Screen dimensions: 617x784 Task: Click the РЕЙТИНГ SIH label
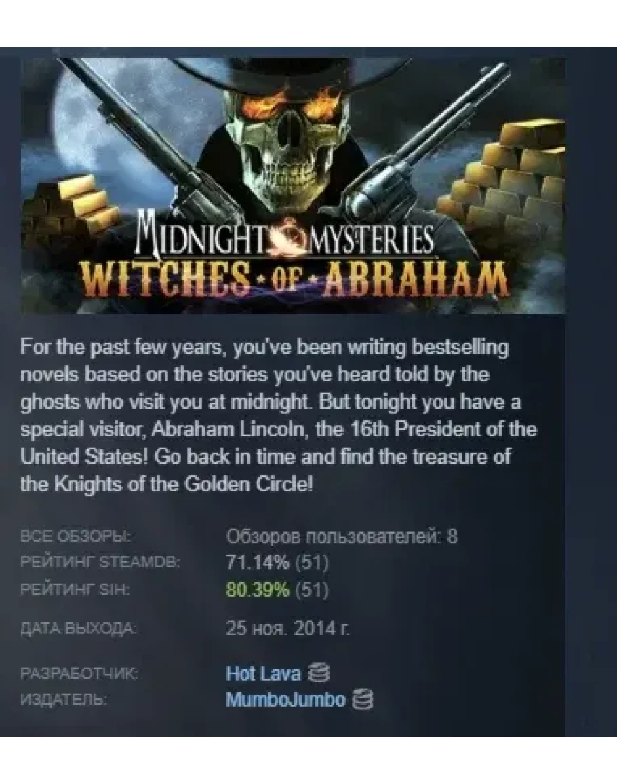point(75,590)
